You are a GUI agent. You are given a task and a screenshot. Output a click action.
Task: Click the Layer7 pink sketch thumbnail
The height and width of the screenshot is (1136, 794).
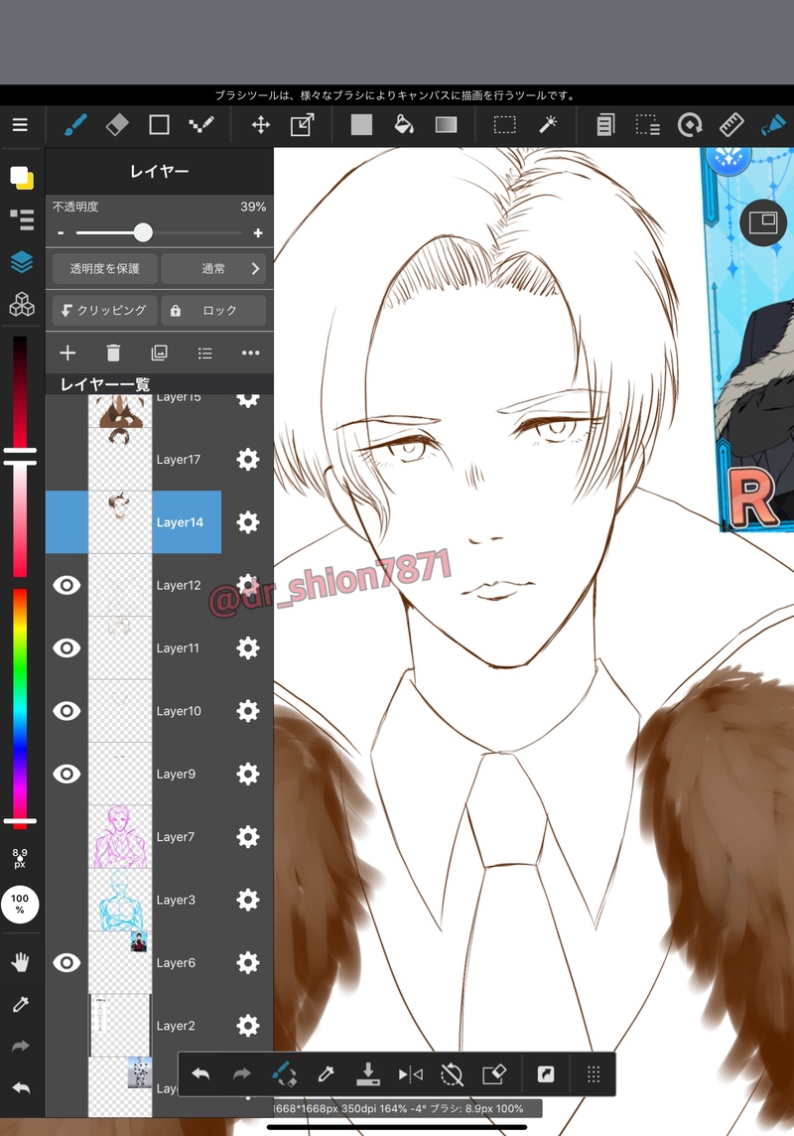120,837
